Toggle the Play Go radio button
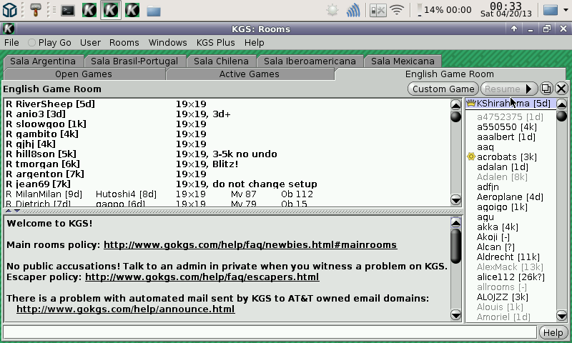Screen dimensions: 572x343 [31, 43]
